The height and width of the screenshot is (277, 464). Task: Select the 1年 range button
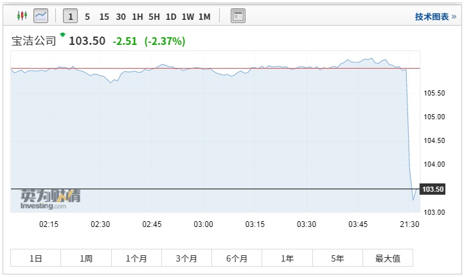click(287, 258)
